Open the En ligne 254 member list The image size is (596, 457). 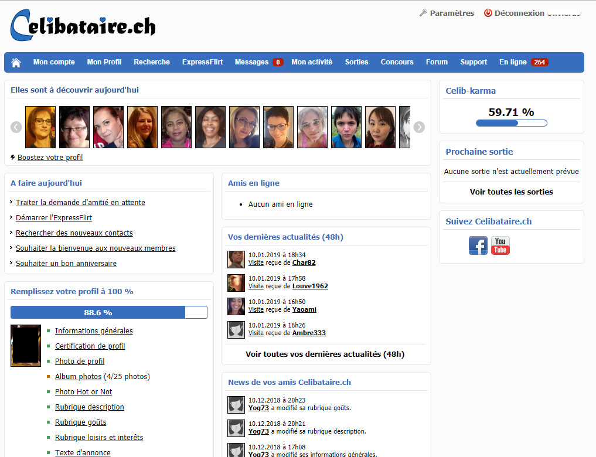click(523, 62)
